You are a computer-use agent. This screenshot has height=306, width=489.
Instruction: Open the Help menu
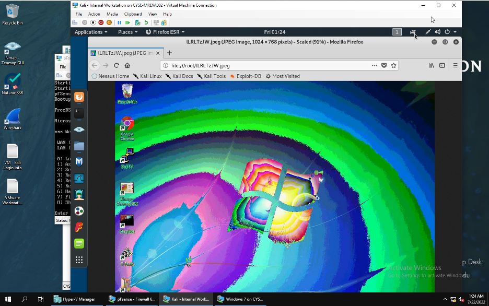click(x=168, y=14)
